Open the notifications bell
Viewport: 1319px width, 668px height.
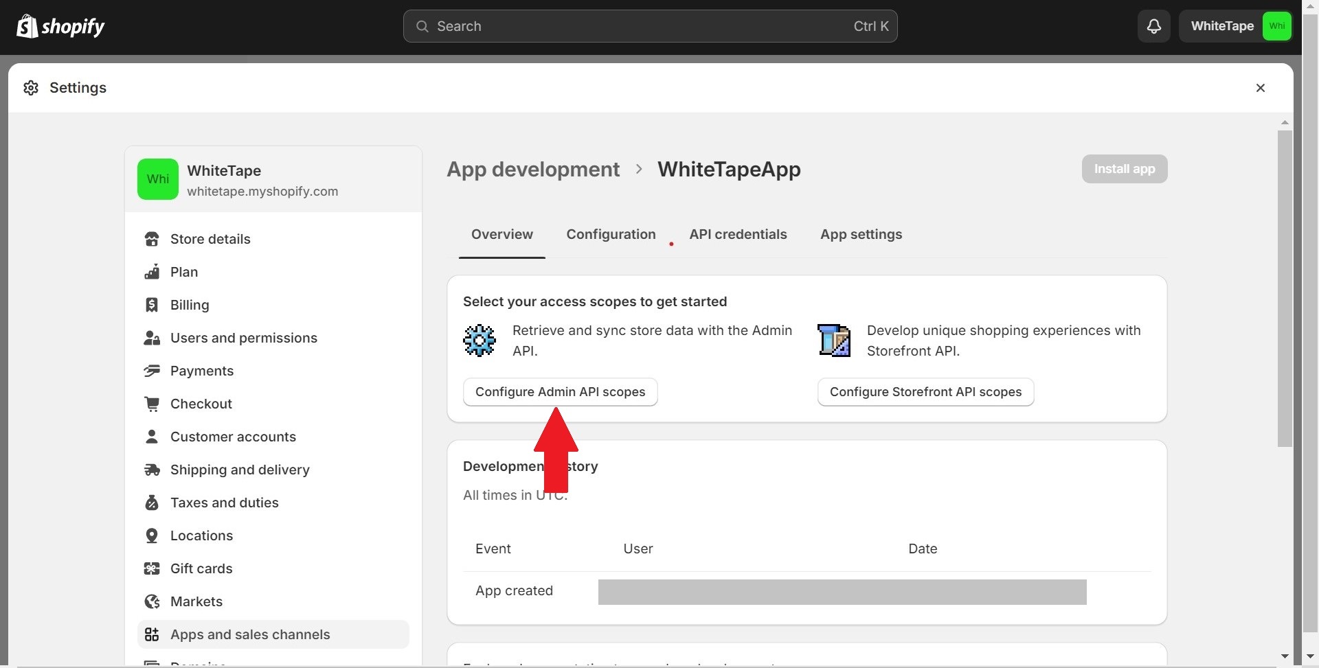click(x=1154, y=26)
